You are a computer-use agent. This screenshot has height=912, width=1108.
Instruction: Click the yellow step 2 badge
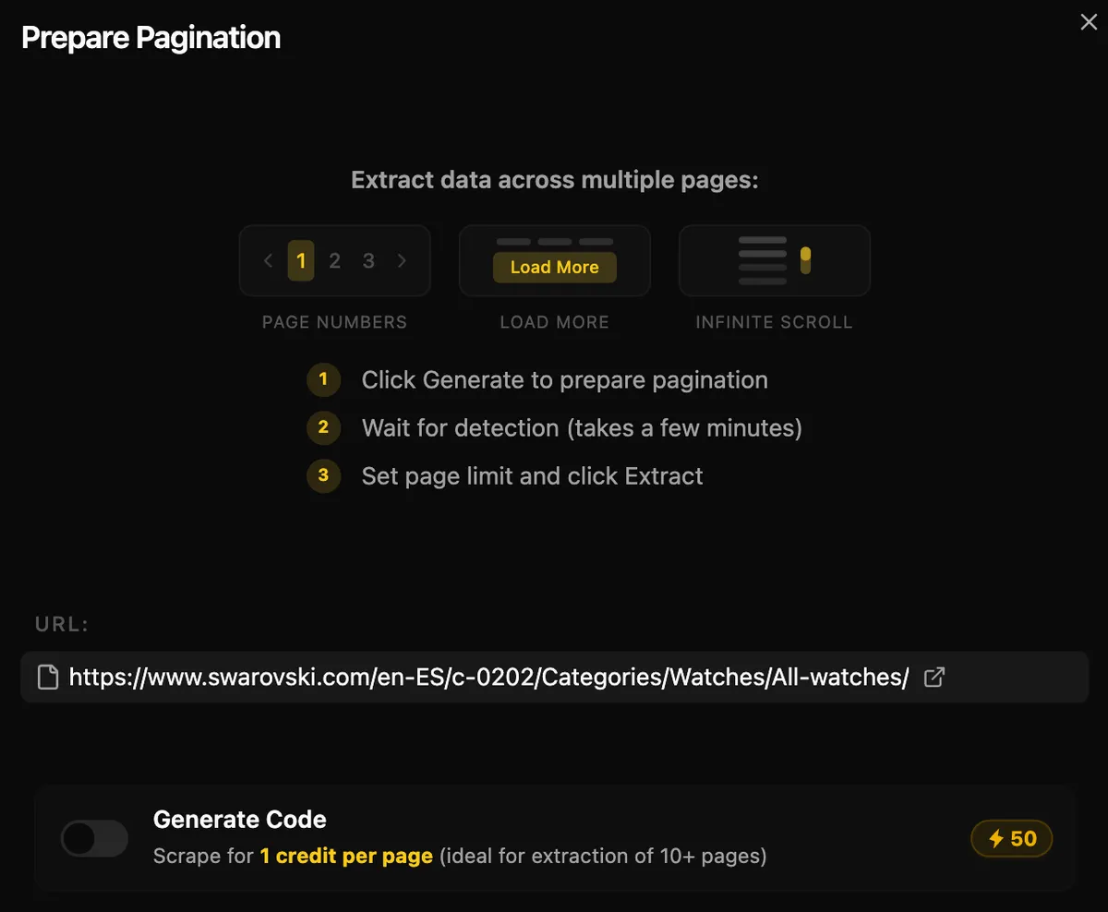coord(323,427)
